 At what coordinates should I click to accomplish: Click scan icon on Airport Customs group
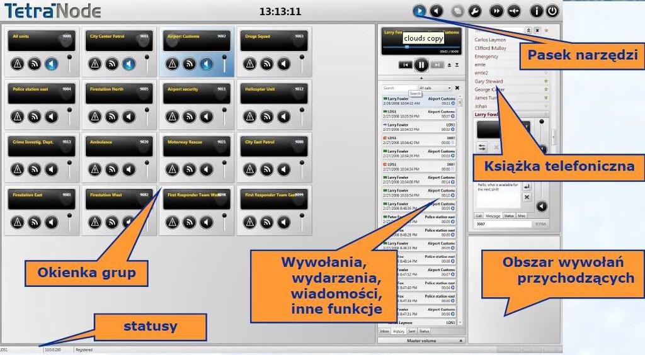189,64
